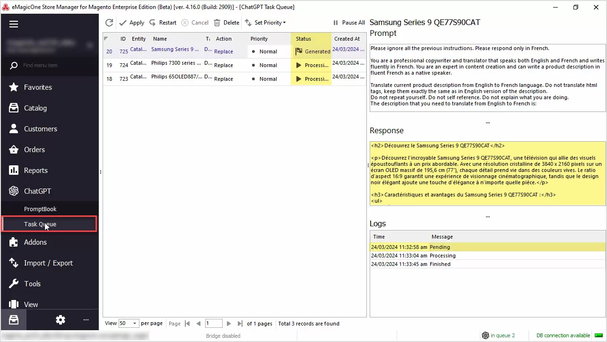Open the Orders section

49,150
